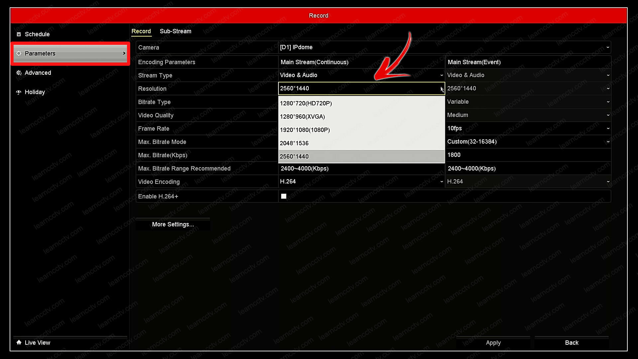This screenshot has height=359, width=638.
Task: Open Video Encoding dropdown for continuous stream
Action: tap(361, 181)
